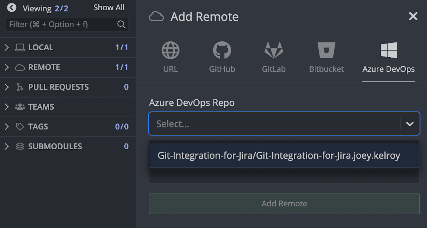Screen dimensions: 427x228
Task: Choose the GitLab fox icon
Action: point(274,50)
